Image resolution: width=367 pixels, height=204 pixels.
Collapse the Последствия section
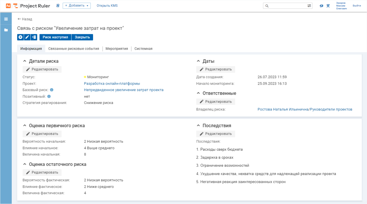tap(198, 125)
